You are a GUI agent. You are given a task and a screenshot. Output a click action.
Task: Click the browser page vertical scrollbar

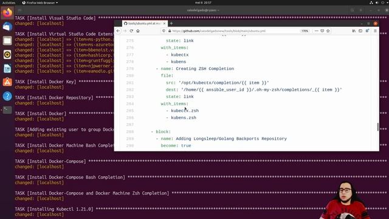[x=377, y=127]
